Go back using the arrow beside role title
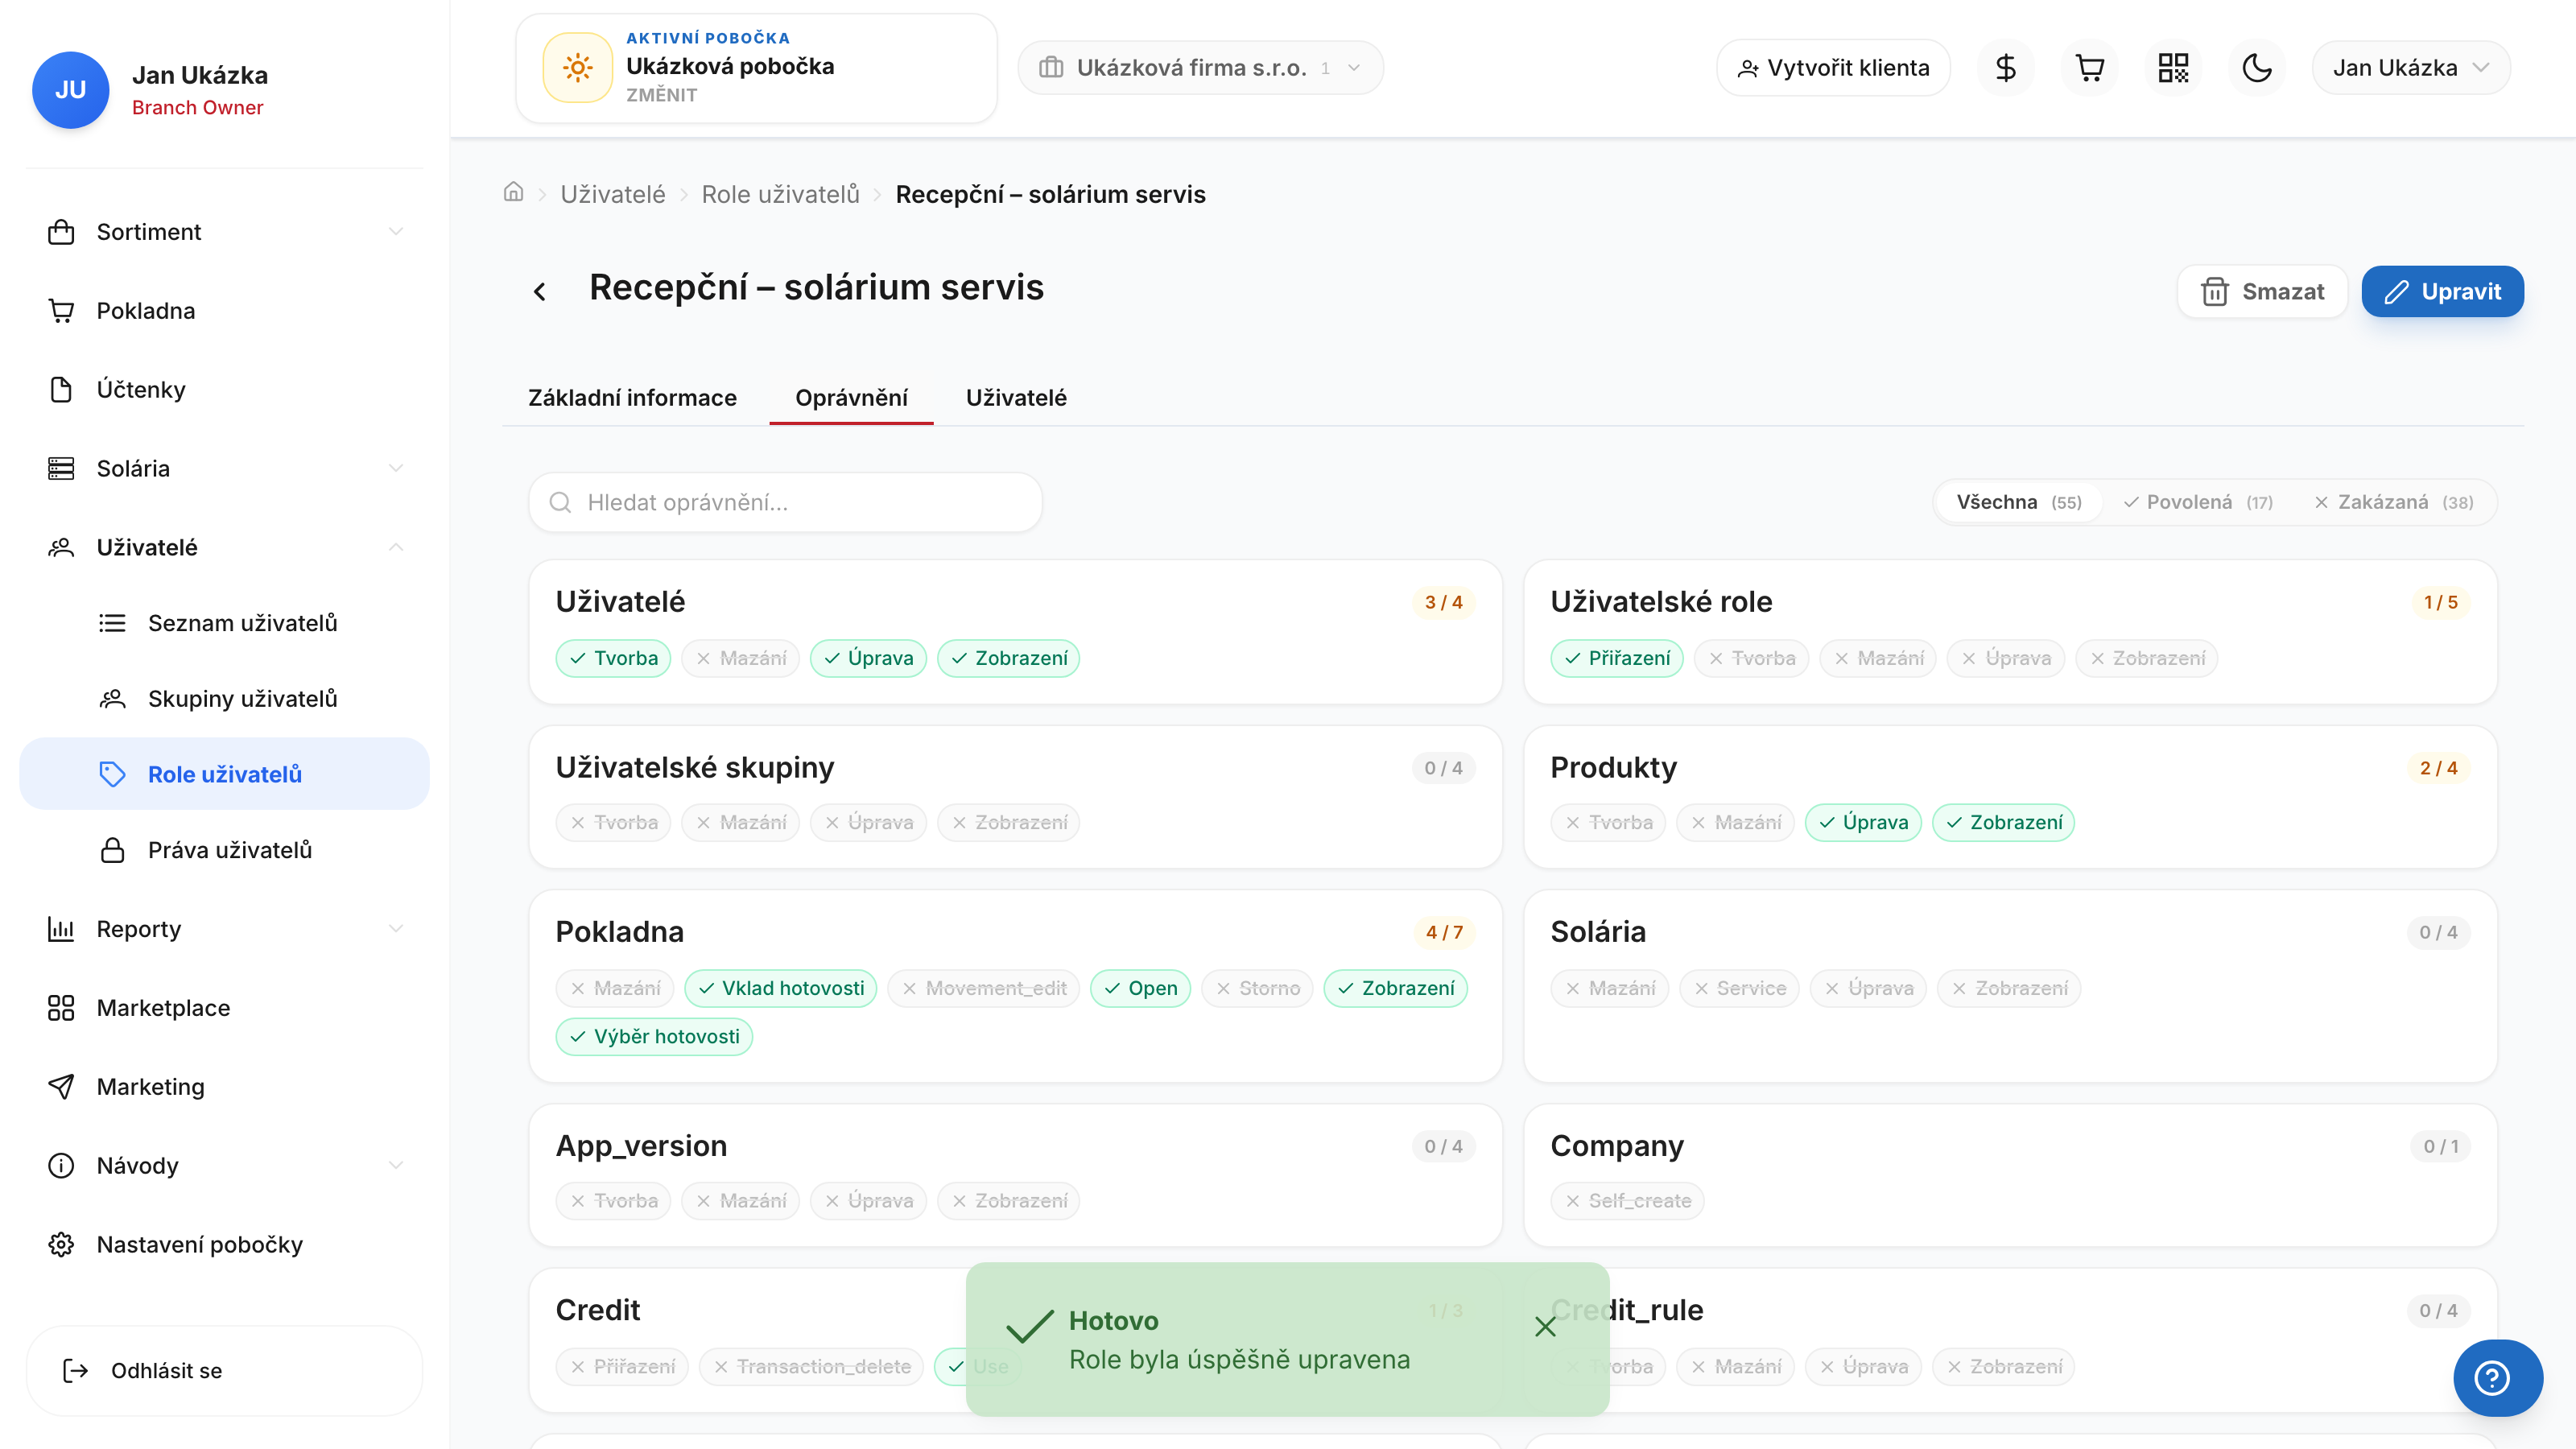The image size is (2576, 1449). click(540, 291)
